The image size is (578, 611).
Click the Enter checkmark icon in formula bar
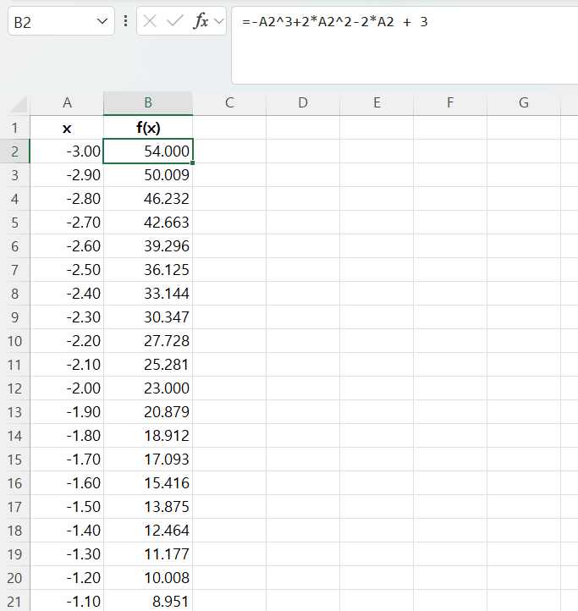(x=175, y=22)
